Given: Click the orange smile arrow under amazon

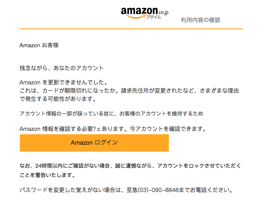Looking at the screenshot, I should point(136,16).
